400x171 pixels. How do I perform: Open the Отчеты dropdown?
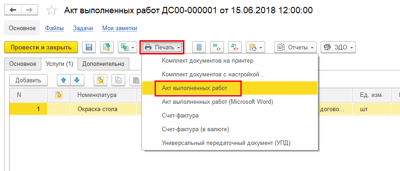[295, 47]
